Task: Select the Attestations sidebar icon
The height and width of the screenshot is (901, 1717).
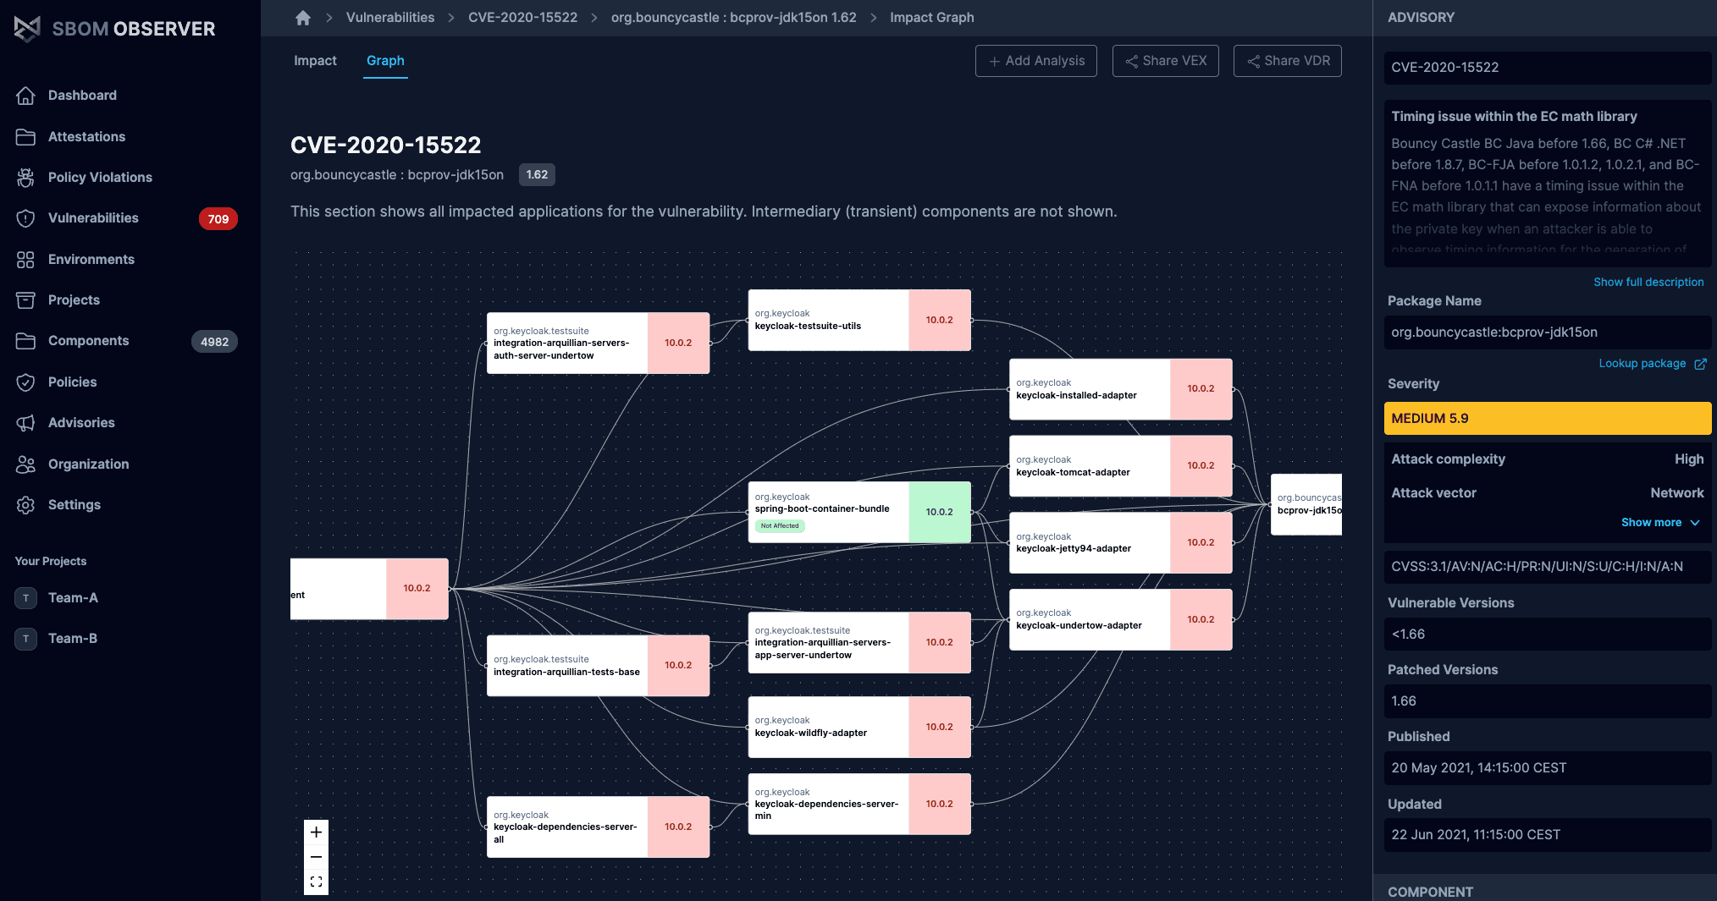Action: [x=26, y=136]
